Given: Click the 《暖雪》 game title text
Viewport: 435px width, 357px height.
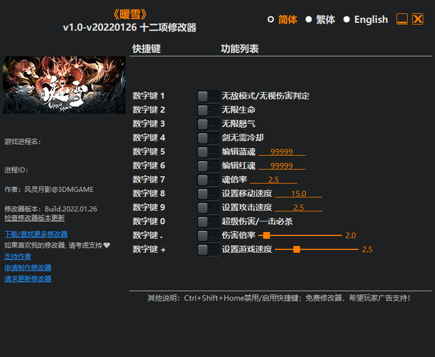Looking at the screenshot, I should pyautogui.click(x=130, y=15).
